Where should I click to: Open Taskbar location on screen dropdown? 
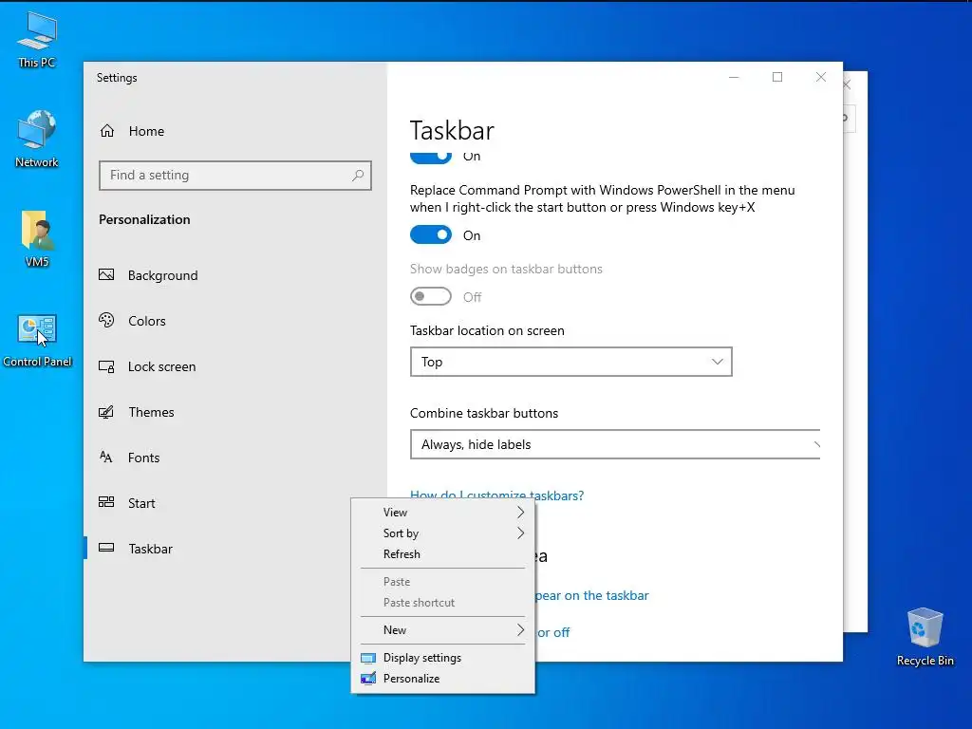[570, 362]
